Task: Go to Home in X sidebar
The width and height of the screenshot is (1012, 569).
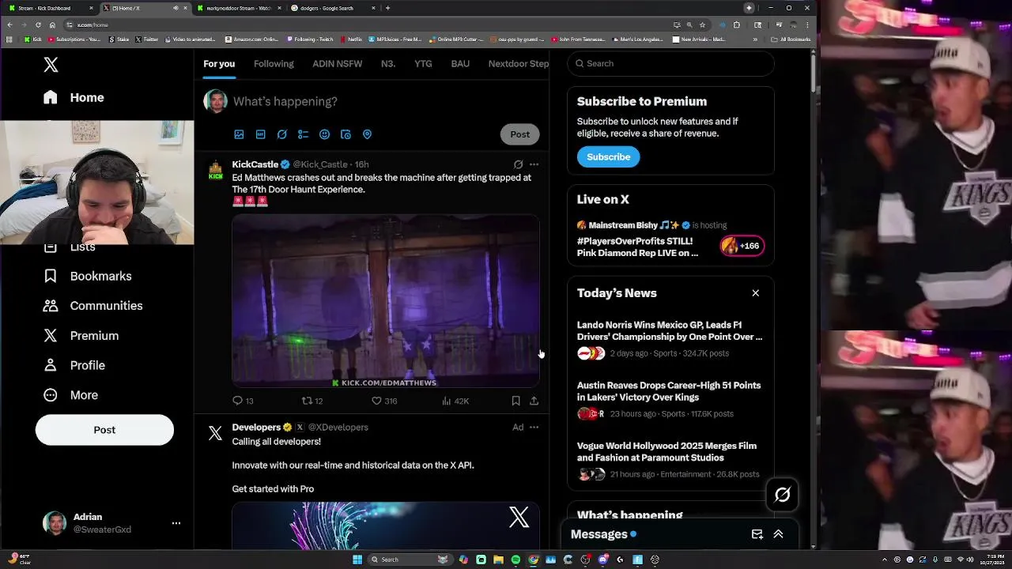Action: [74, 97]
